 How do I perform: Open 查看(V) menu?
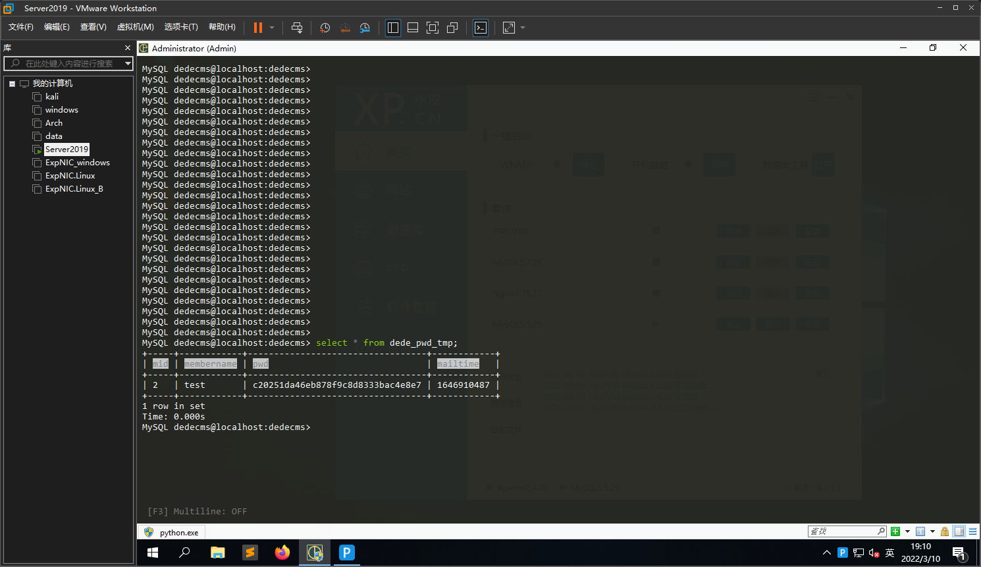pyautogui.click(x=93, y=27)
